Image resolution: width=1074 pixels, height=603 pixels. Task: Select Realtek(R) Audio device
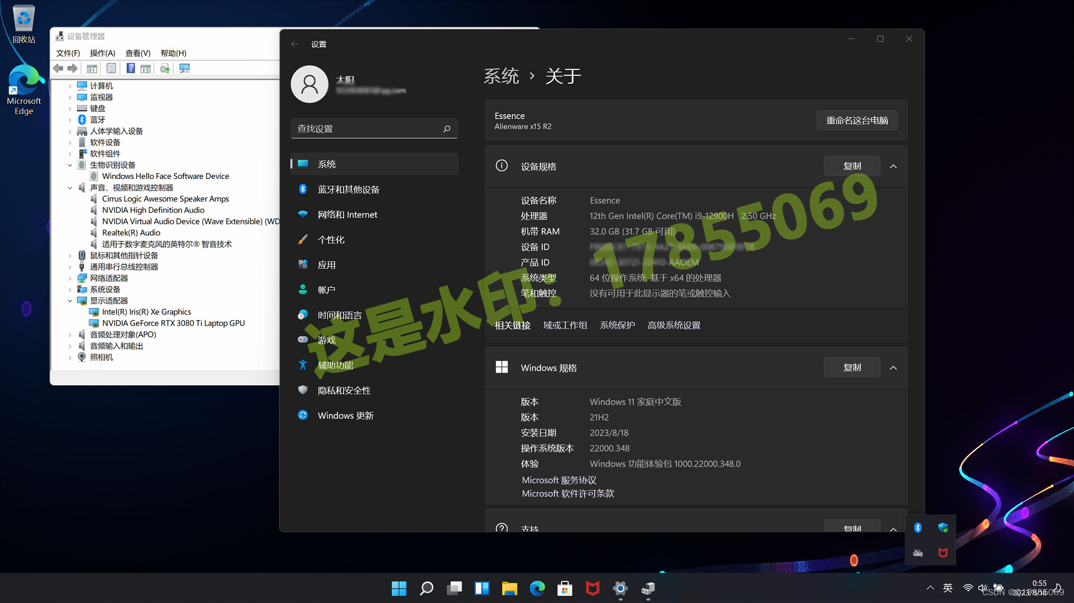click(x=131, y=233)
